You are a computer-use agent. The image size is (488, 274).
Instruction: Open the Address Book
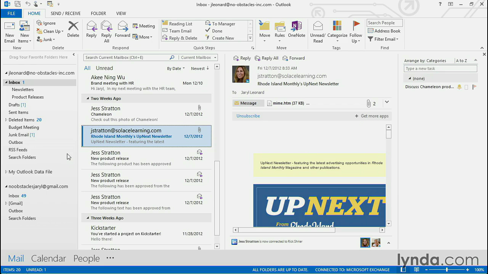[x=384, y=31]
